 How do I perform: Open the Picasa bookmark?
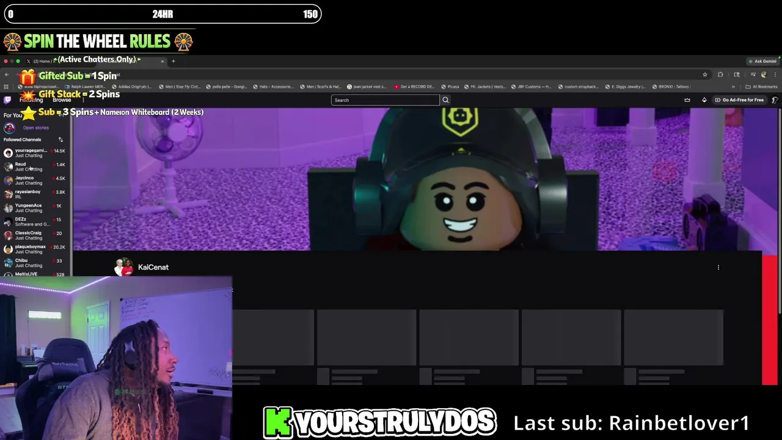click(450, 87)
